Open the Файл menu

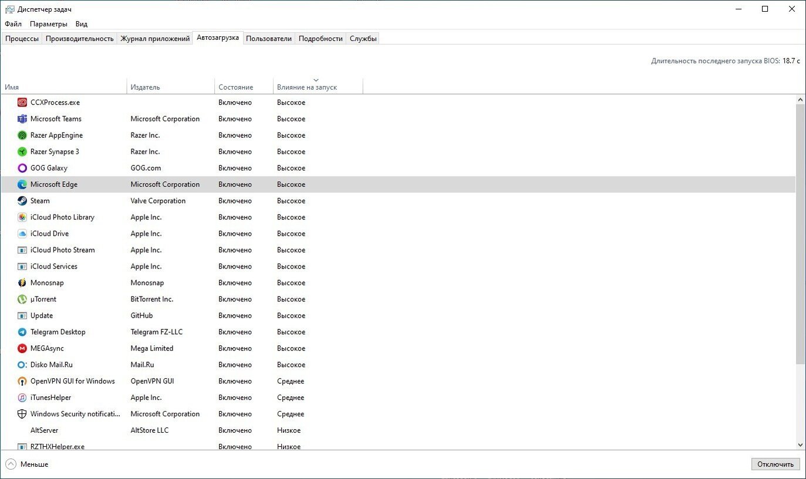[x=13, y=24]
